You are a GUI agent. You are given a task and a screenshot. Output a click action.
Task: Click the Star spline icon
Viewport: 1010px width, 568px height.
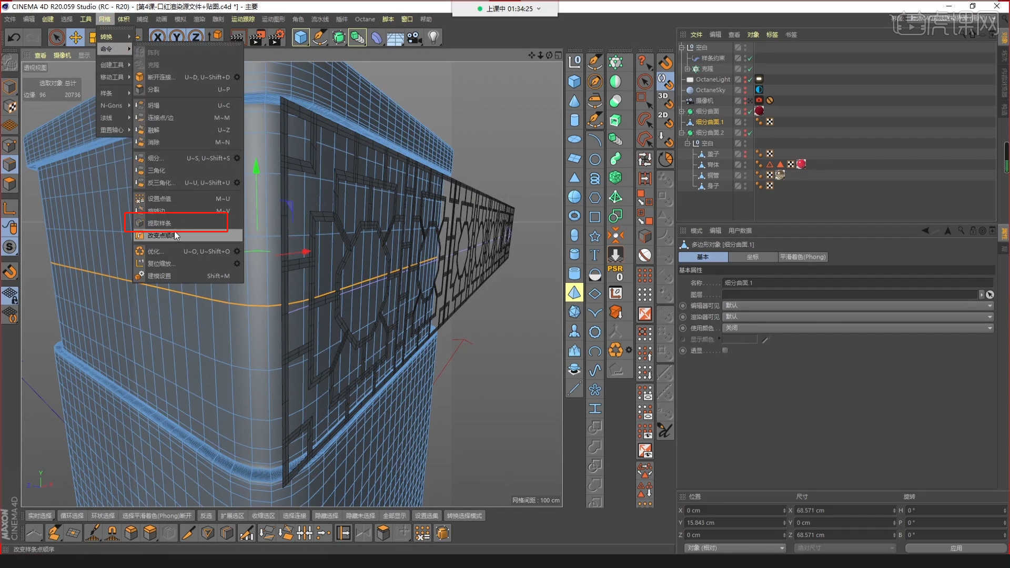tap(594, 236)
